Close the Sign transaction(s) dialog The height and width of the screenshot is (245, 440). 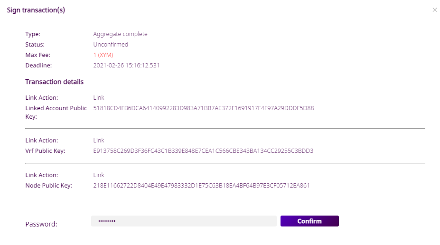pyautogui.click(x=435, y=10)
